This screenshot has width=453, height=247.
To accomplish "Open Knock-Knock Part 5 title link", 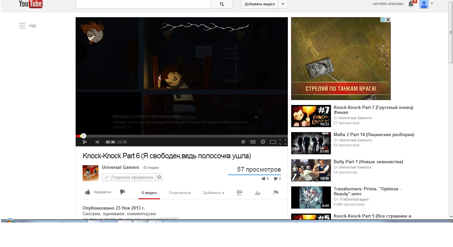I will click(372, 216).
